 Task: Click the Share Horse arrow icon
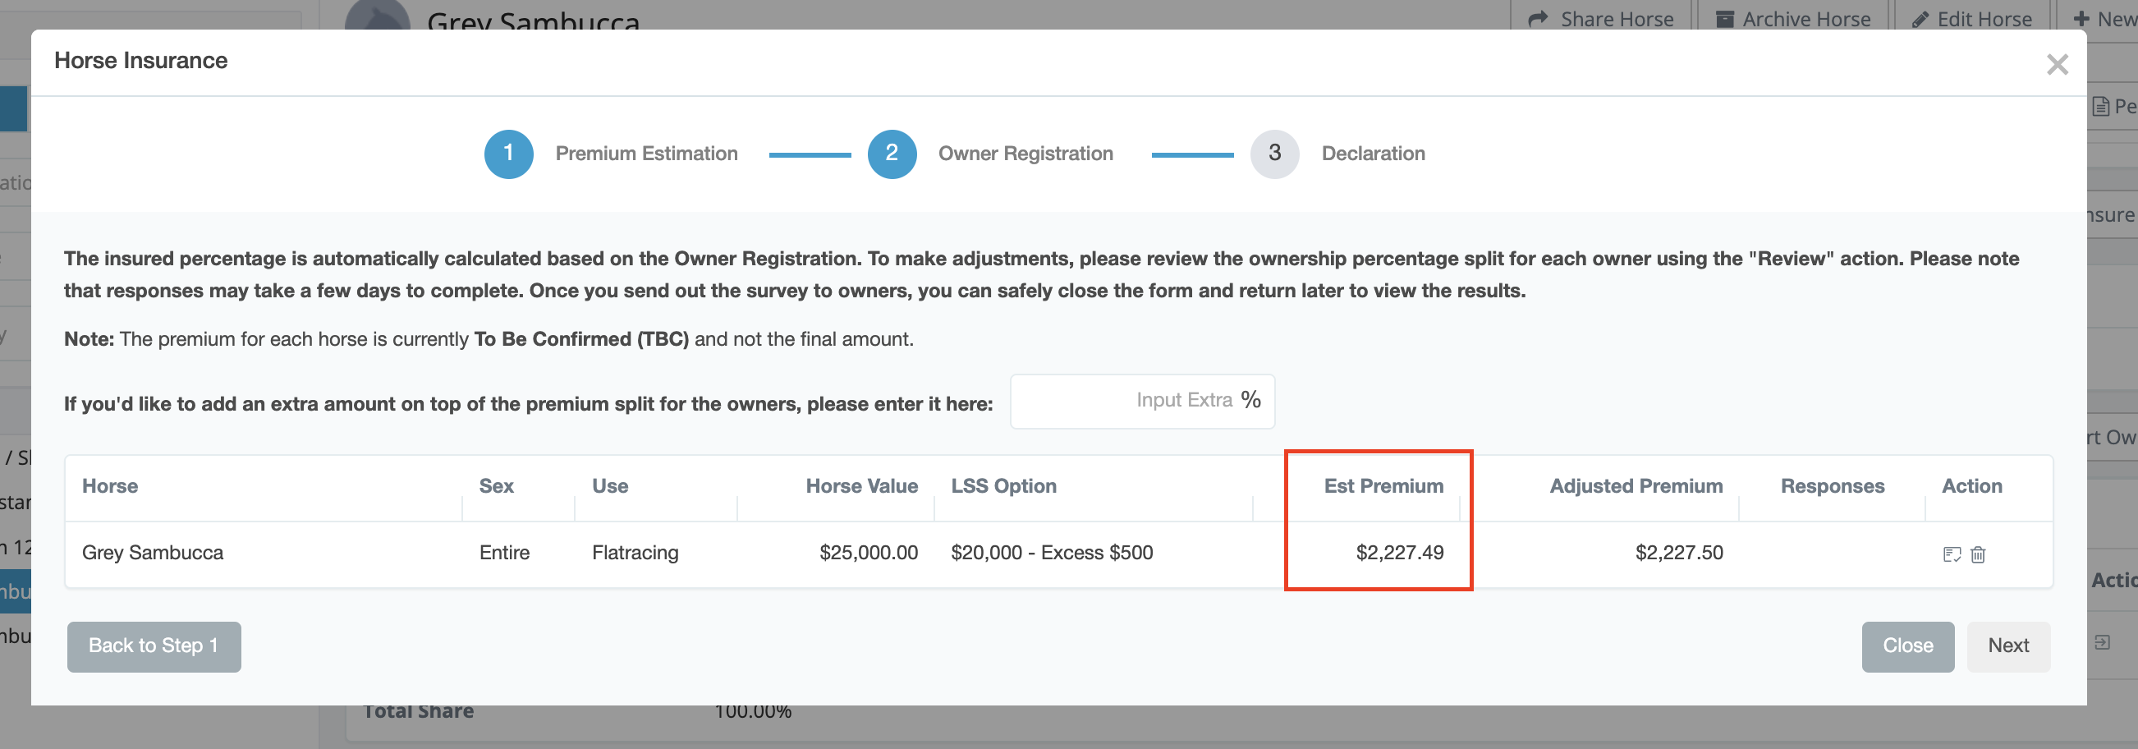pos(1538,18)
